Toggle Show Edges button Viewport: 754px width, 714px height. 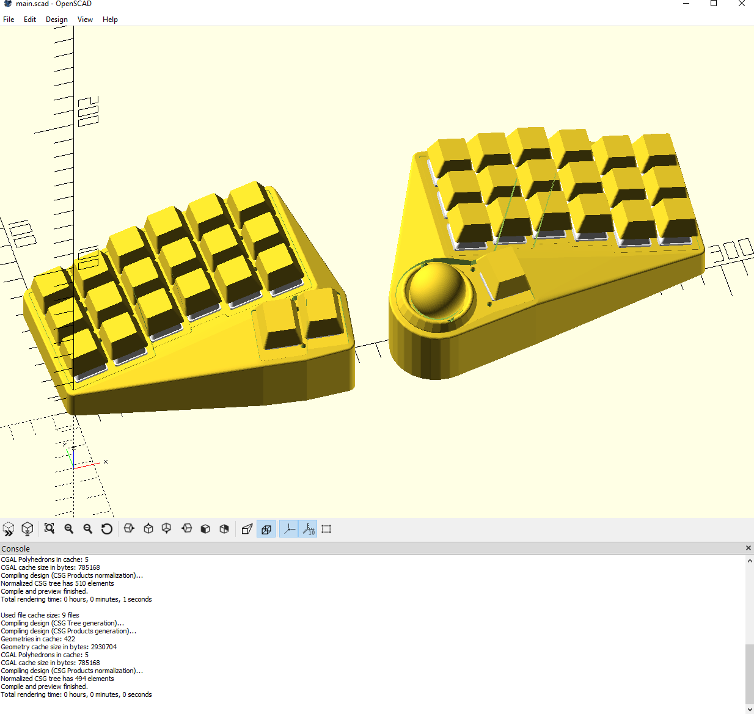[x=326, y=529]
